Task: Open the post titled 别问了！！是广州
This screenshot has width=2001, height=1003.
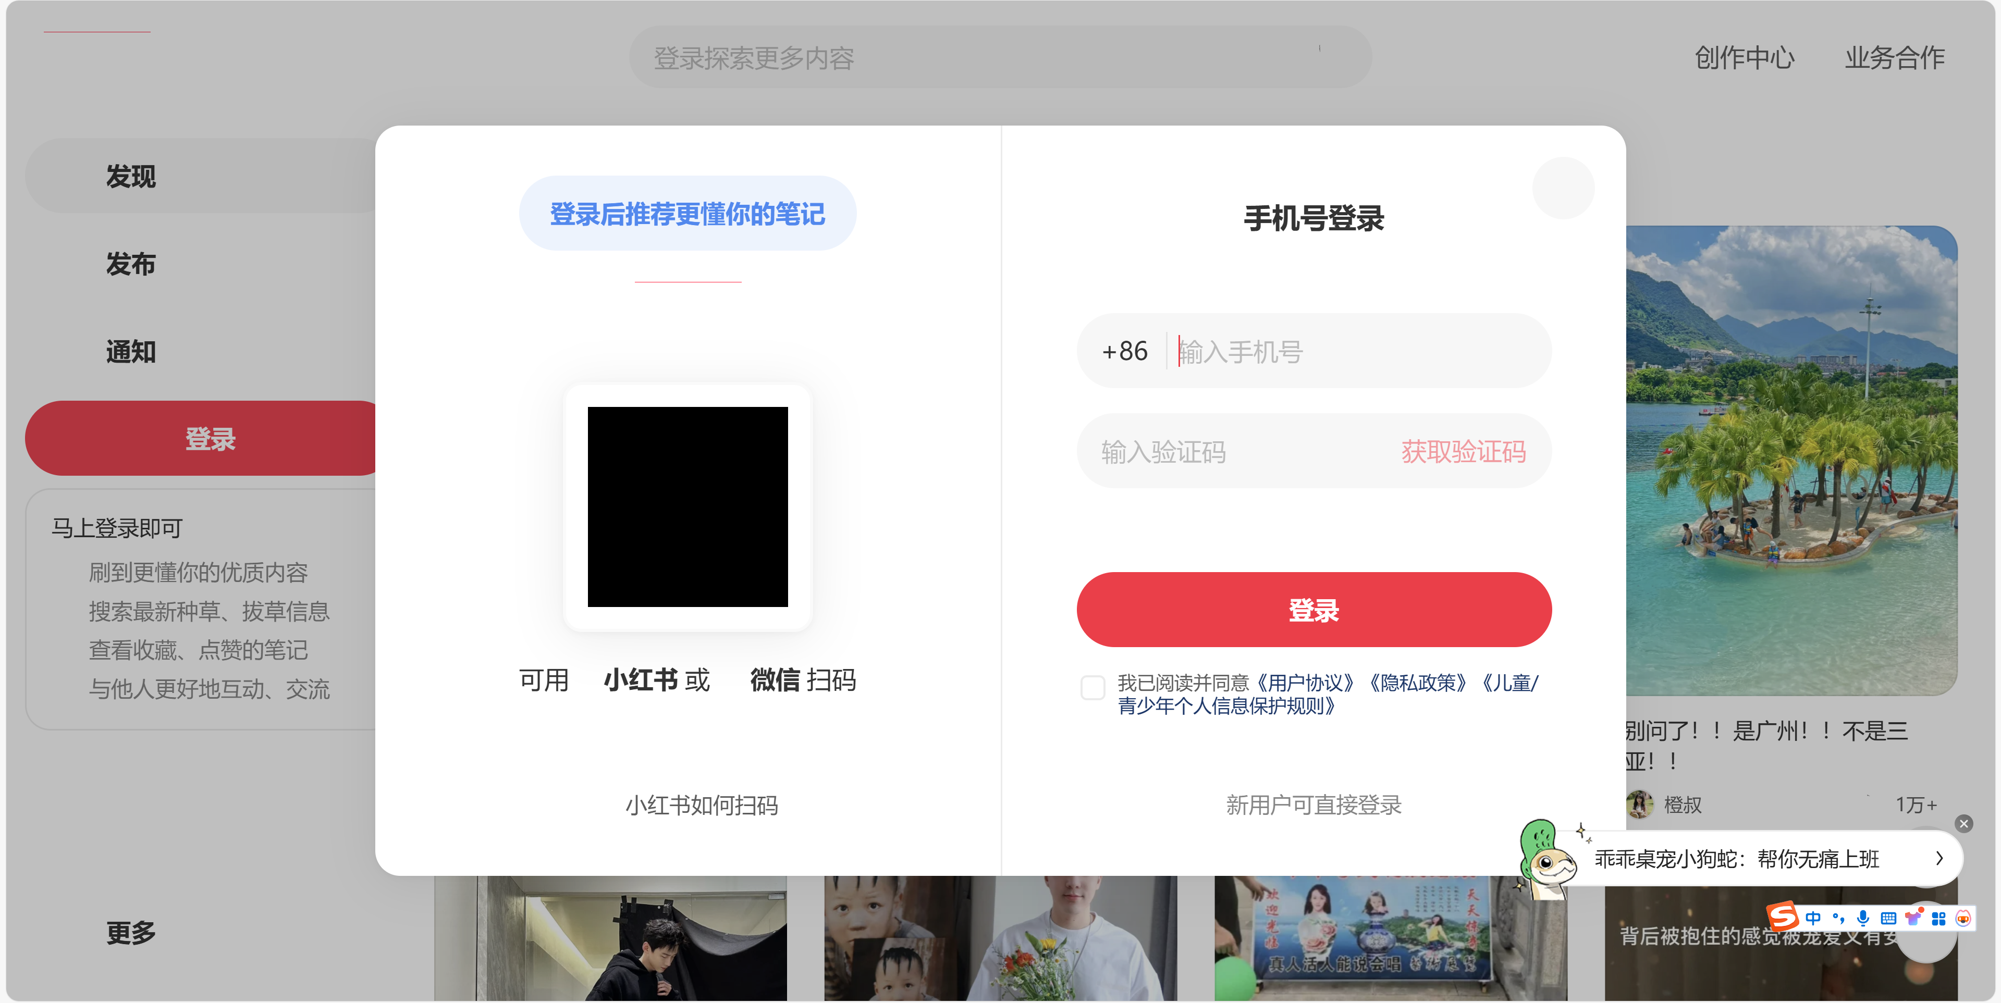Action: click(x=1766, y=745)
